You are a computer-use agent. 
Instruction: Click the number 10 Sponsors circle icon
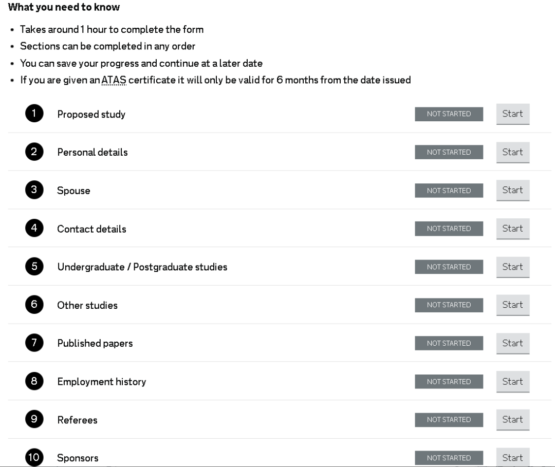click(34, 457)
